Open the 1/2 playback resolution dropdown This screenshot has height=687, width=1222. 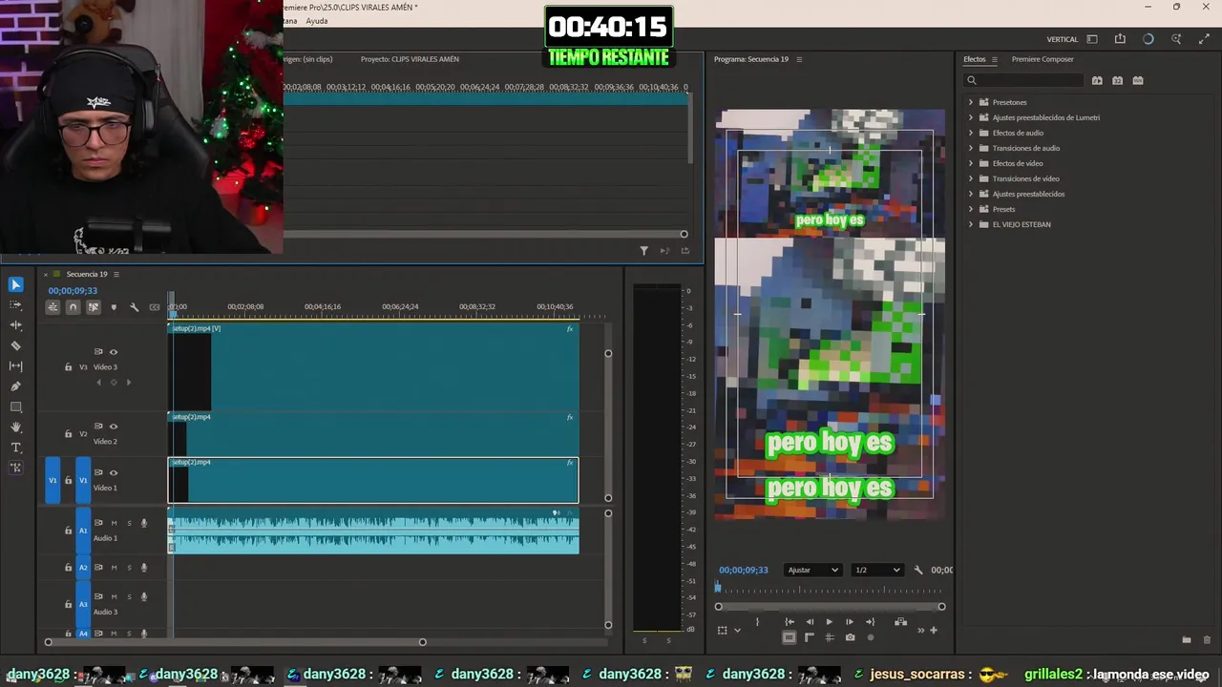(x=877, y=570)
